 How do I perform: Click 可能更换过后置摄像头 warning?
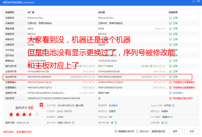pyautogui.click(x=184, y=82)
